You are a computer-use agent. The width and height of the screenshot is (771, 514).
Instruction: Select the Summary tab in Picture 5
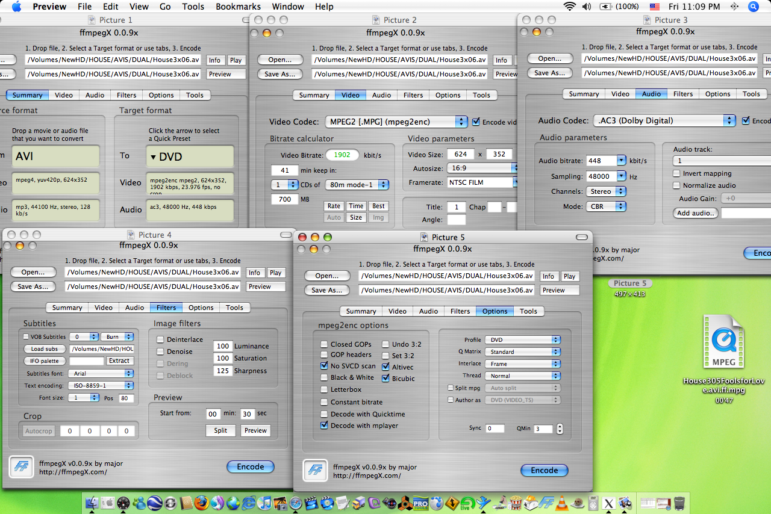pos(361,311)
